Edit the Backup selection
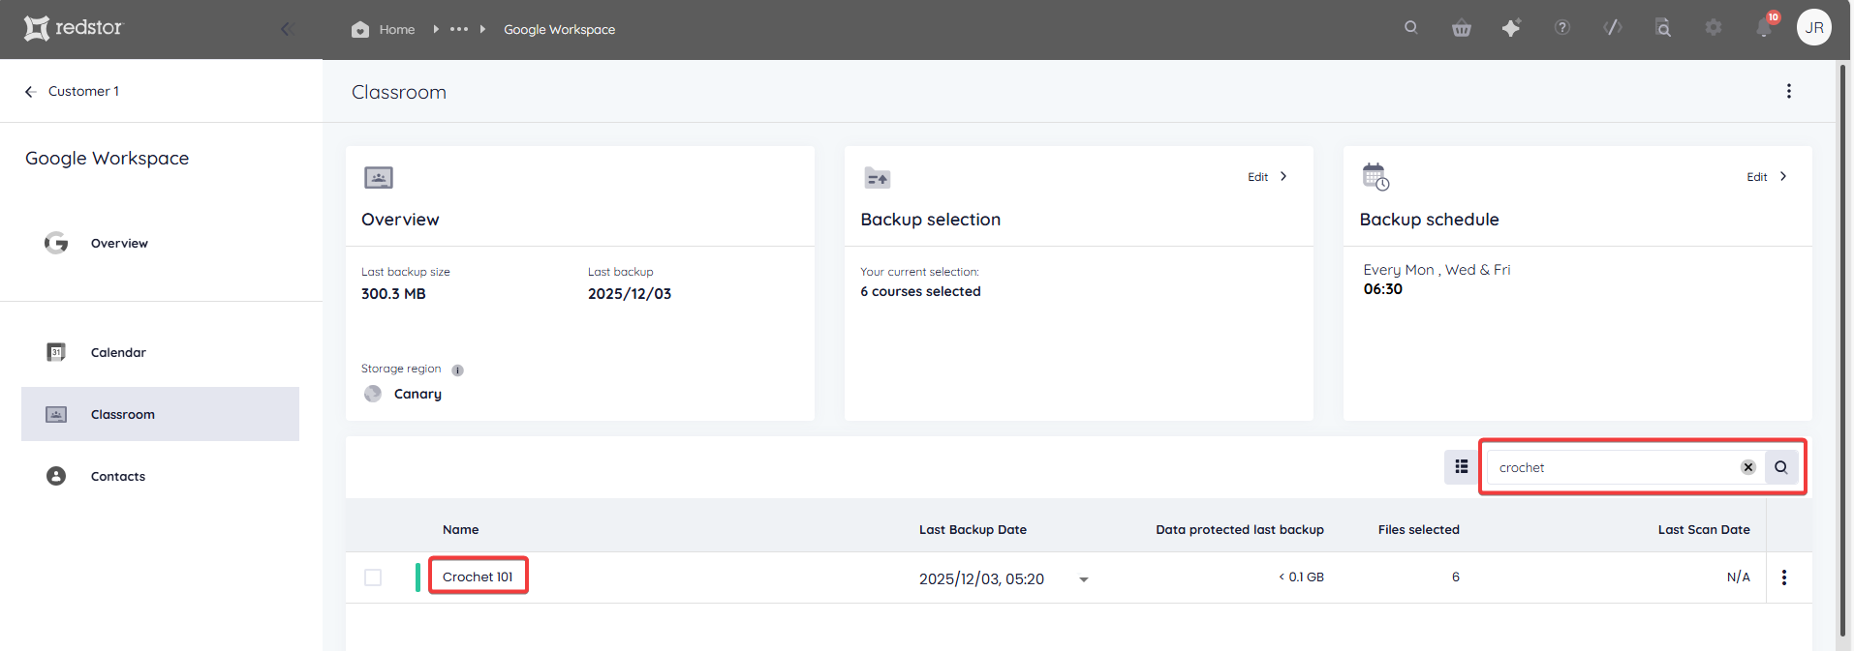 (x=1267, y=177)
